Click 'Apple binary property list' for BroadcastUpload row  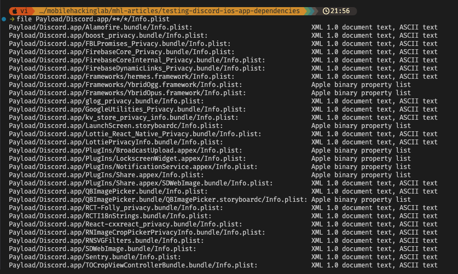tap(361, 150)
